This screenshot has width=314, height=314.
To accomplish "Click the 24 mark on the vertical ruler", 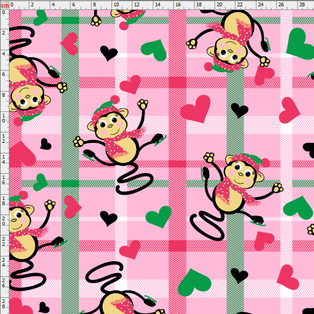I will [x=4, y=263].
